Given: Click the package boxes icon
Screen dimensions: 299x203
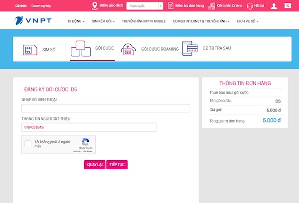Looking at the screenshot, I should pos(81,49).
